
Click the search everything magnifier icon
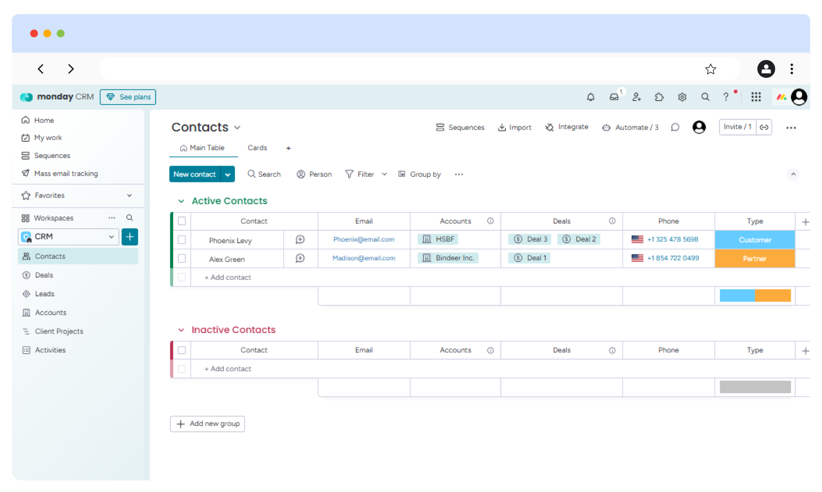click(705, 97)
